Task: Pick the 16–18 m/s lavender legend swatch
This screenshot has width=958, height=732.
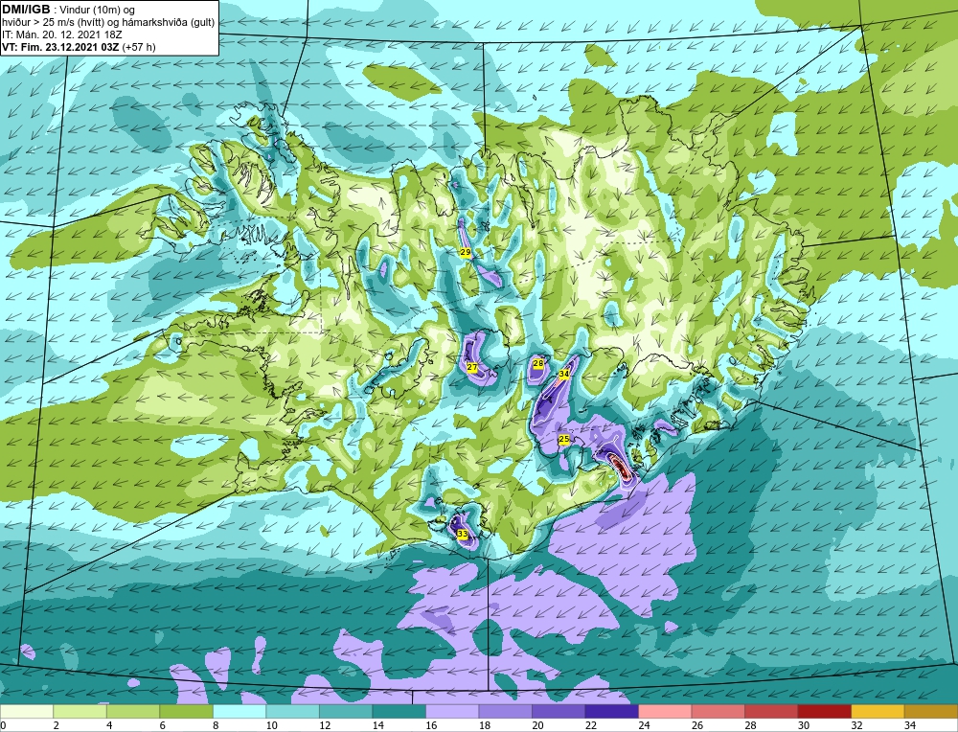Action: click(452, 712)
